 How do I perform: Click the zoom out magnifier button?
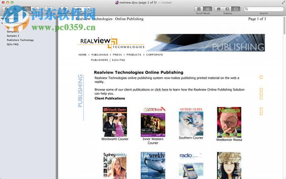(7, 9)
